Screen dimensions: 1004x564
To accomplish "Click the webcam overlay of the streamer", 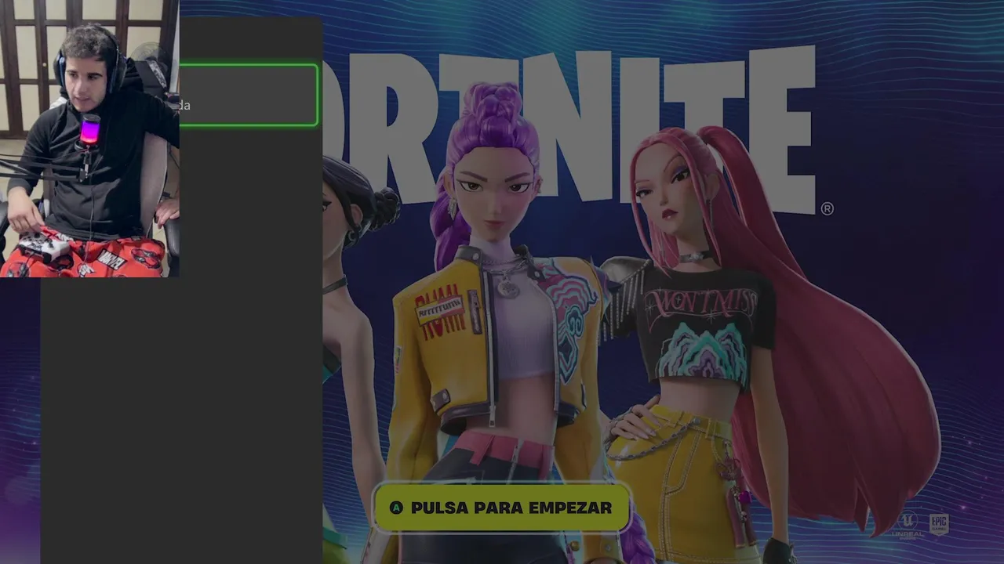I will pyautogui.click(x=89, y=139).
